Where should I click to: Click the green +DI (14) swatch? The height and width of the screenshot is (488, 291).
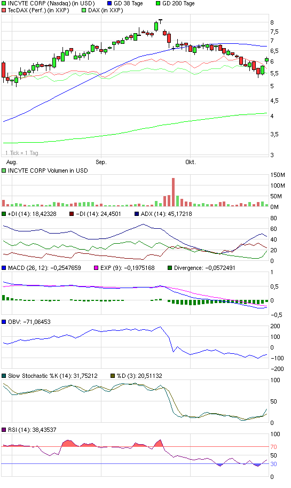point(4,214)
